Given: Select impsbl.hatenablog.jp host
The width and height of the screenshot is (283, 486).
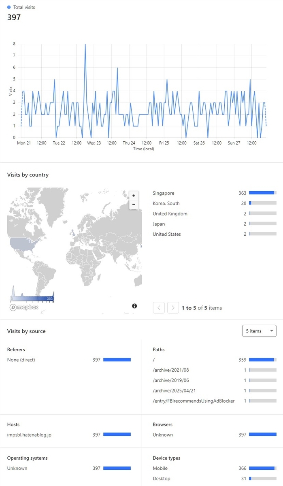Looking at the screenshot, I should point(69,435).
